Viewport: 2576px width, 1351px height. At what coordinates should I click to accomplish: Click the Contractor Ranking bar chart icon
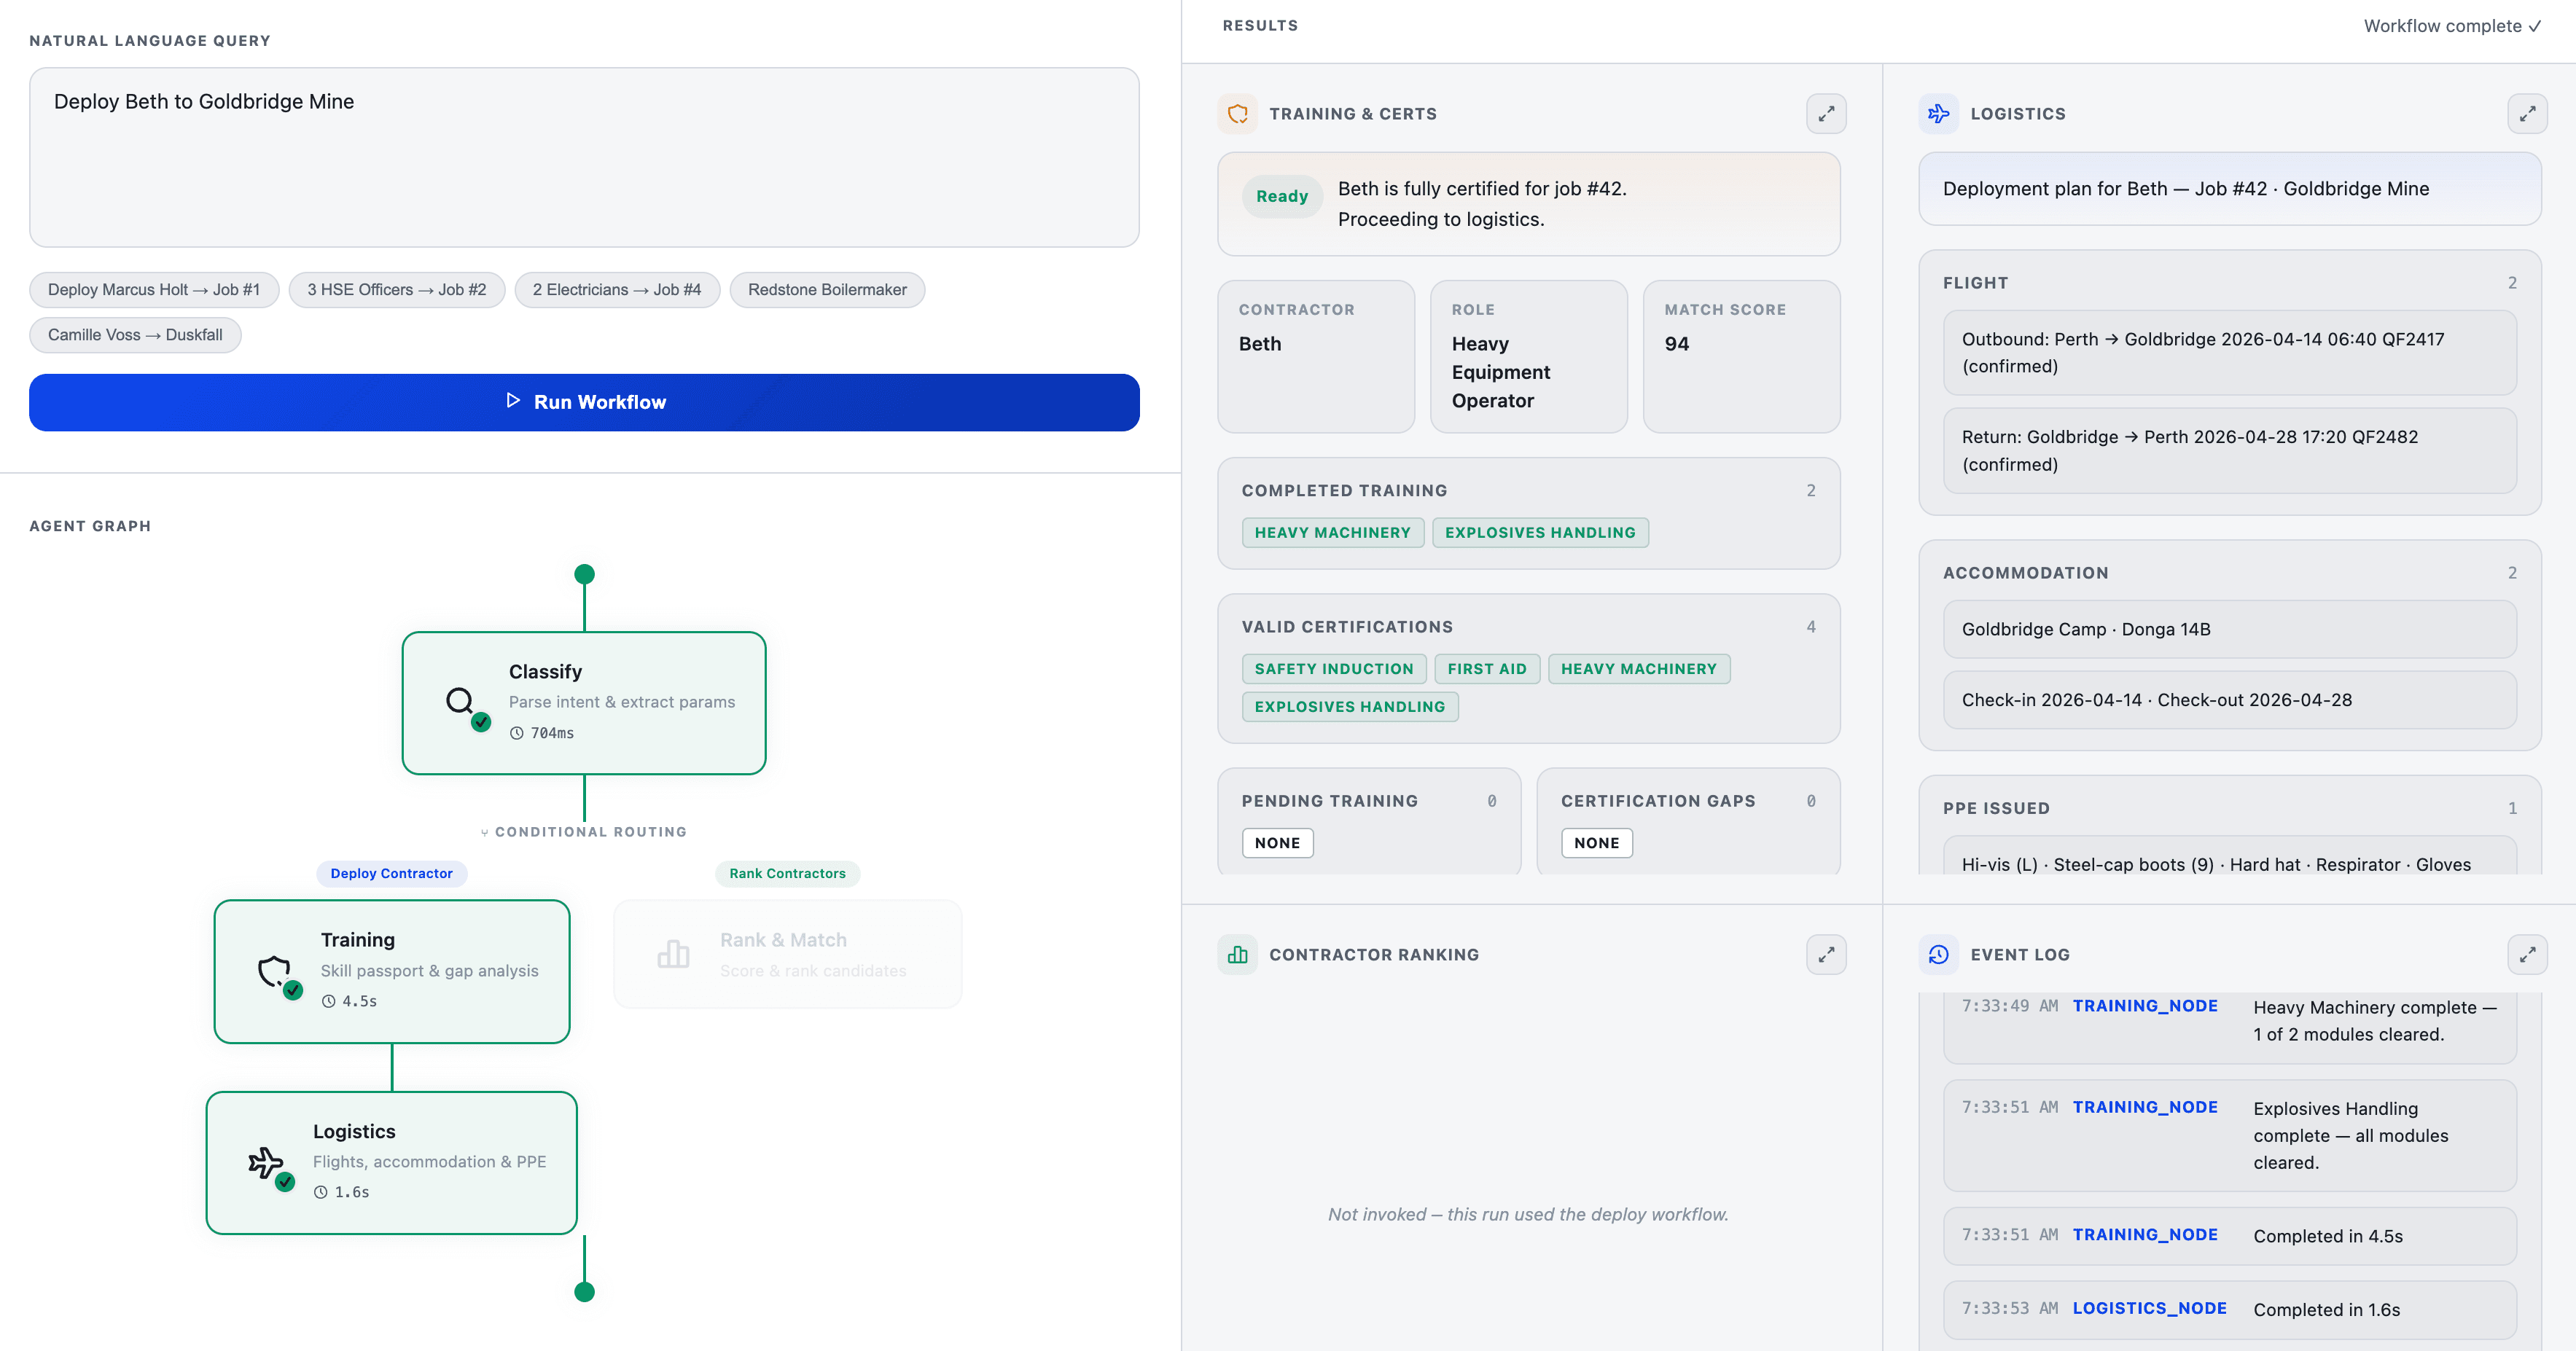point(1237,955)
